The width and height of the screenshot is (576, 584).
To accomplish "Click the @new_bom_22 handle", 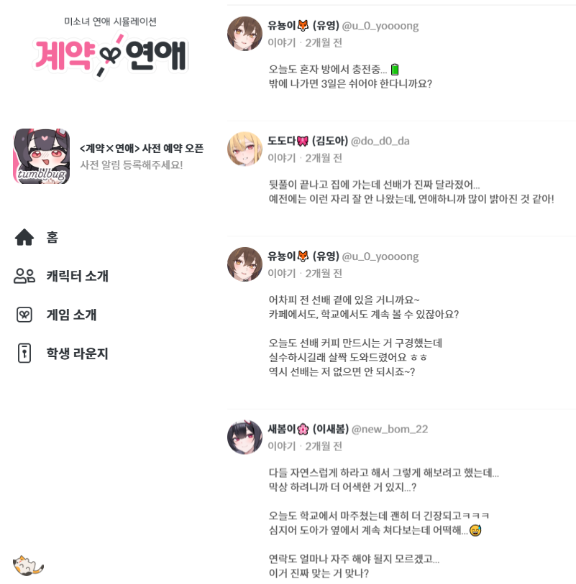I will [x=390, y=429].
